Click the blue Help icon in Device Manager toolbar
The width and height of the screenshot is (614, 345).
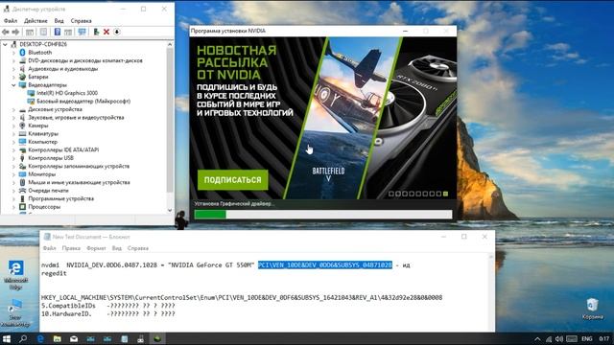[x=58, y=32]
